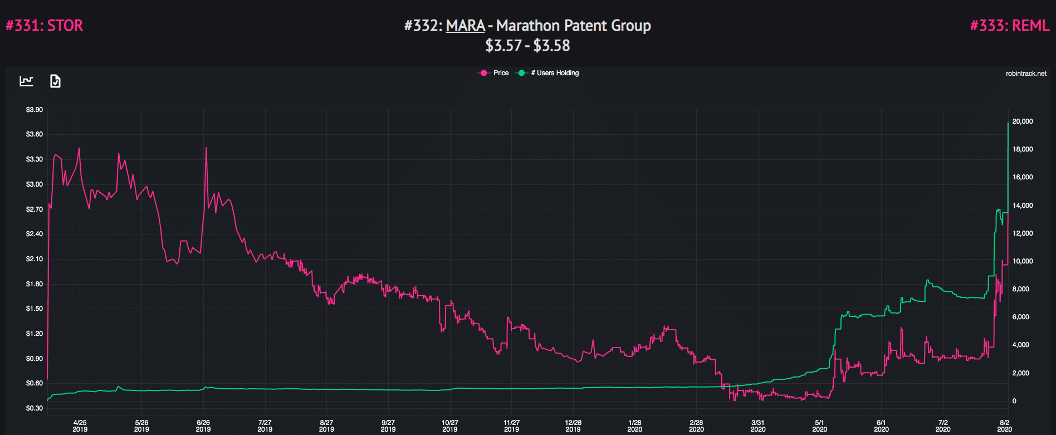
Task: Open the MARA ticker link in title
Action: (x=466, y=26)
